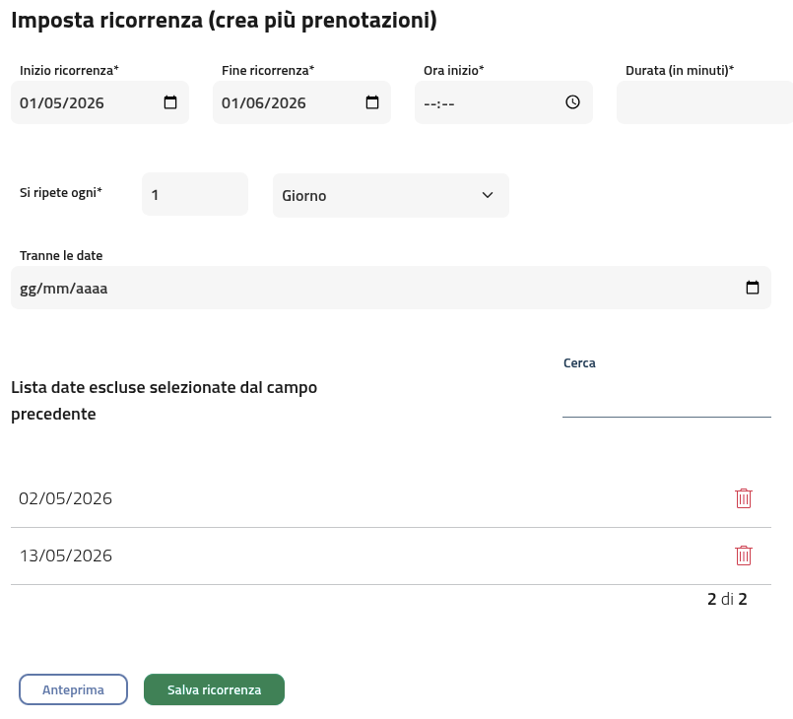Select the 13/05/2026 row text
The height and width of the screenshot is (719, 793).
click(65, 556)
